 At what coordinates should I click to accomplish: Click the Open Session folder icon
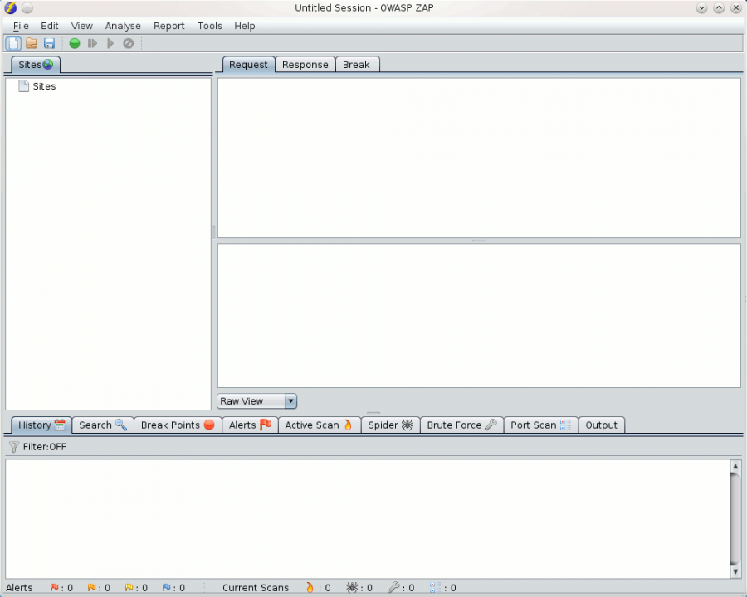[32, 43]
